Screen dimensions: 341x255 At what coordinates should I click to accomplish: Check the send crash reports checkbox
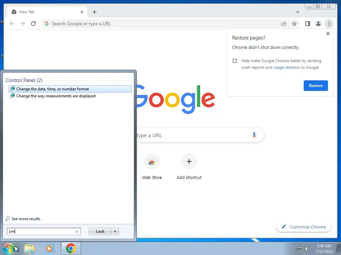235,61
